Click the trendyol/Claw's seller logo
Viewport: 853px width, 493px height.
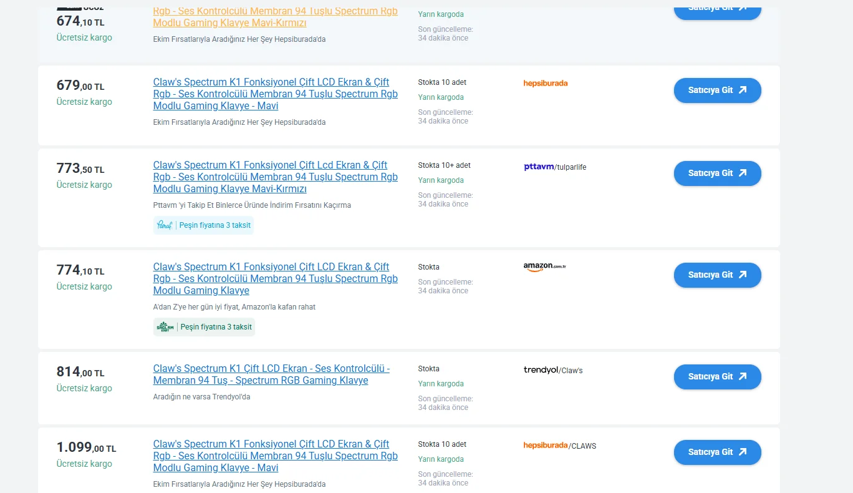[x=553, y=370]
